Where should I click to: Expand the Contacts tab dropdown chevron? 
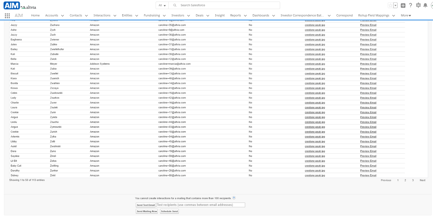[86, 16]
